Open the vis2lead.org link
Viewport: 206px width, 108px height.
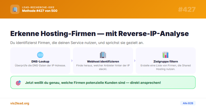tap(20, 103)
